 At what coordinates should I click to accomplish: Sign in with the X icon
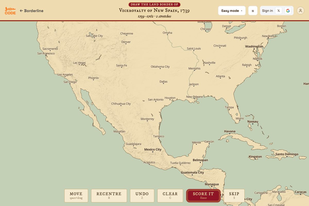[x=279, y=11]
